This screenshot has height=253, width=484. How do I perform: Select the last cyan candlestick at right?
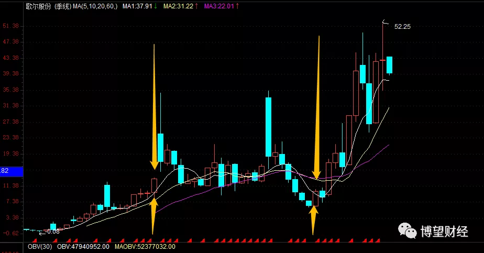click(390, 65)
